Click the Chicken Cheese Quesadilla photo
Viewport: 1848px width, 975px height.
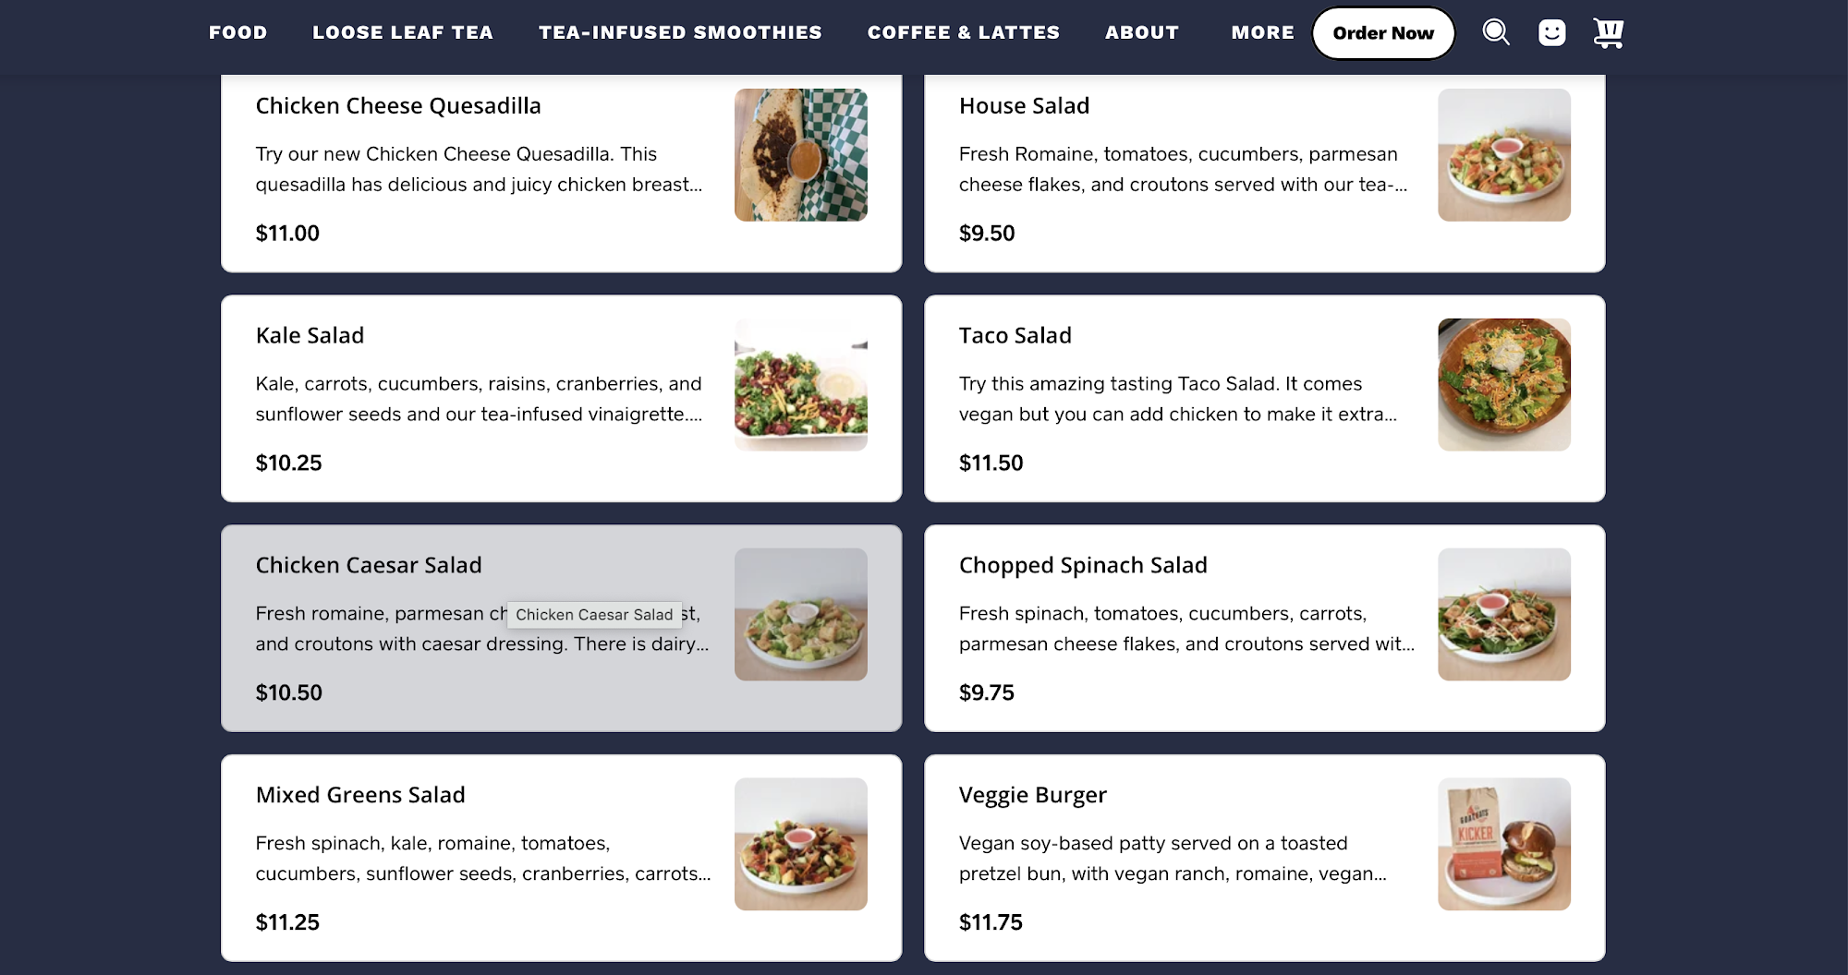800,155
